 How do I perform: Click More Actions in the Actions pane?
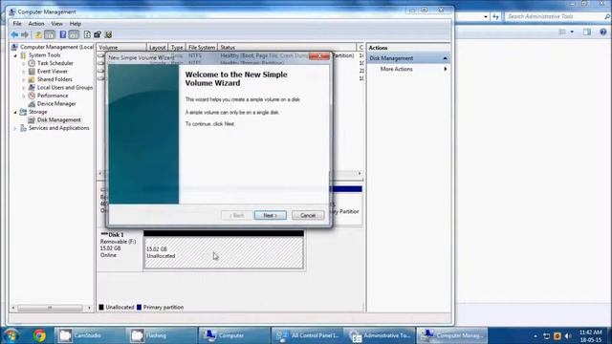click(x=397, y=69)
